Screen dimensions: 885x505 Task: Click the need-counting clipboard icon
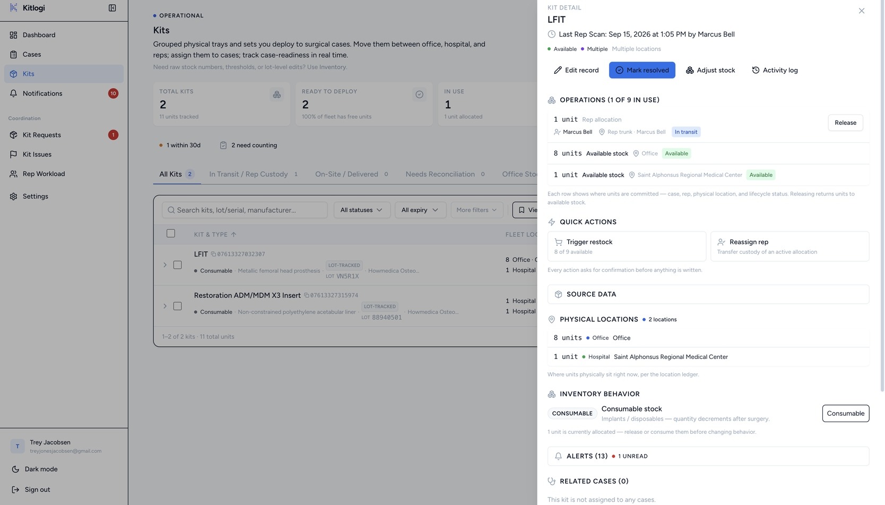coord(223,145)
